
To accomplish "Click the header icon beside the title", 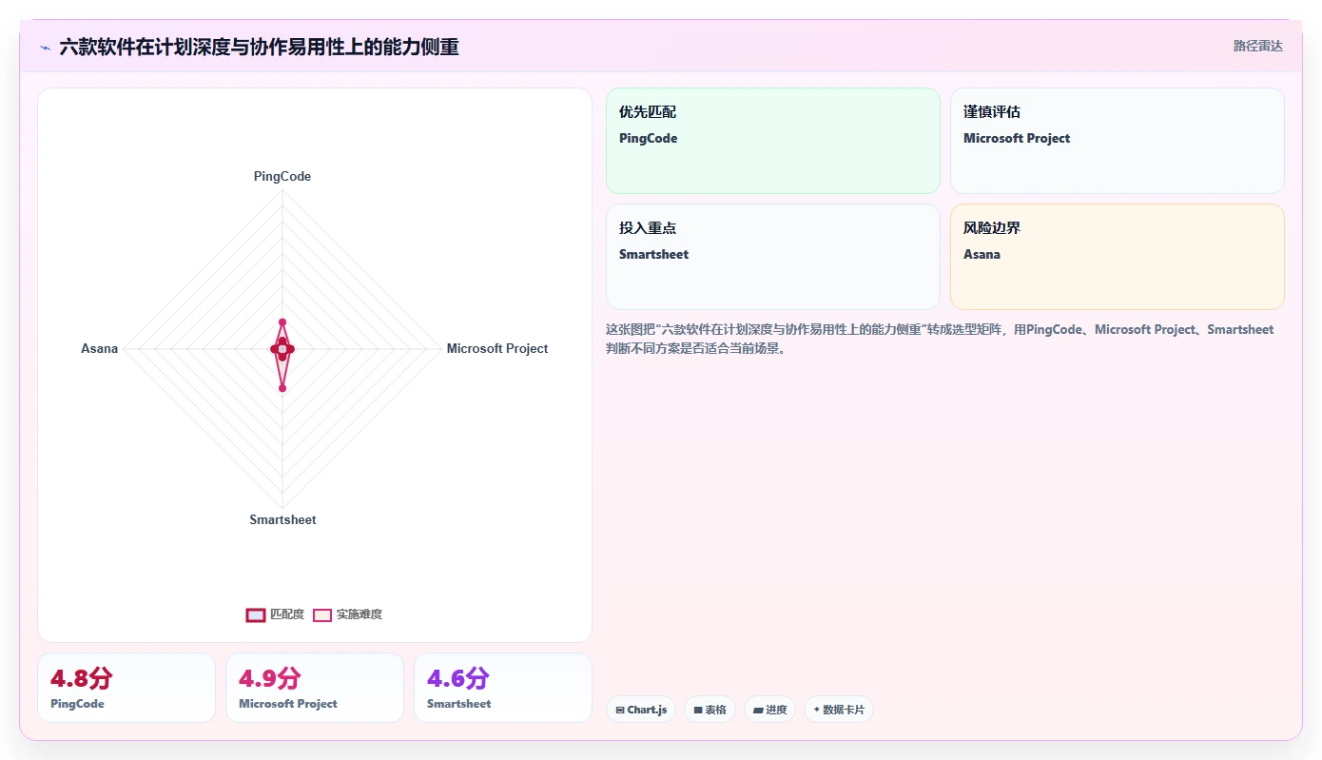I will 45,47.
